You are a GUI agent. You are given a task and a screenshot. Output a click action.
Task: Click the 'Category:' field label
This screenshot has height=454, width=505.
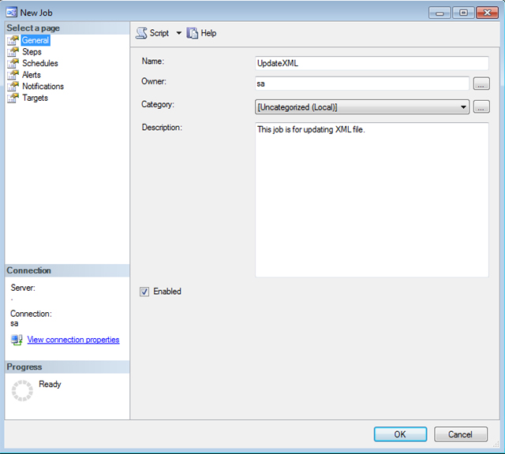(158, 105)
